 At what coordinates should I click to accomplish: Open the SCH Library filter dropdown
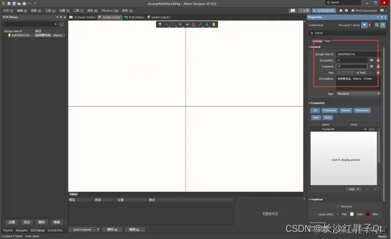(55, 24)
